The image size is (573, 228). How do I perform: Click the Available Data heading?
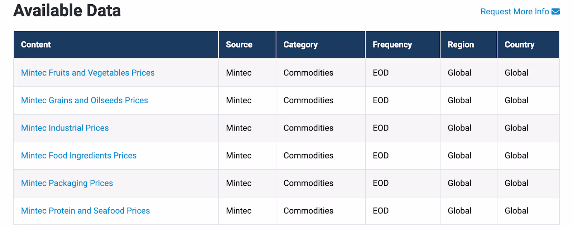point(67,10)
